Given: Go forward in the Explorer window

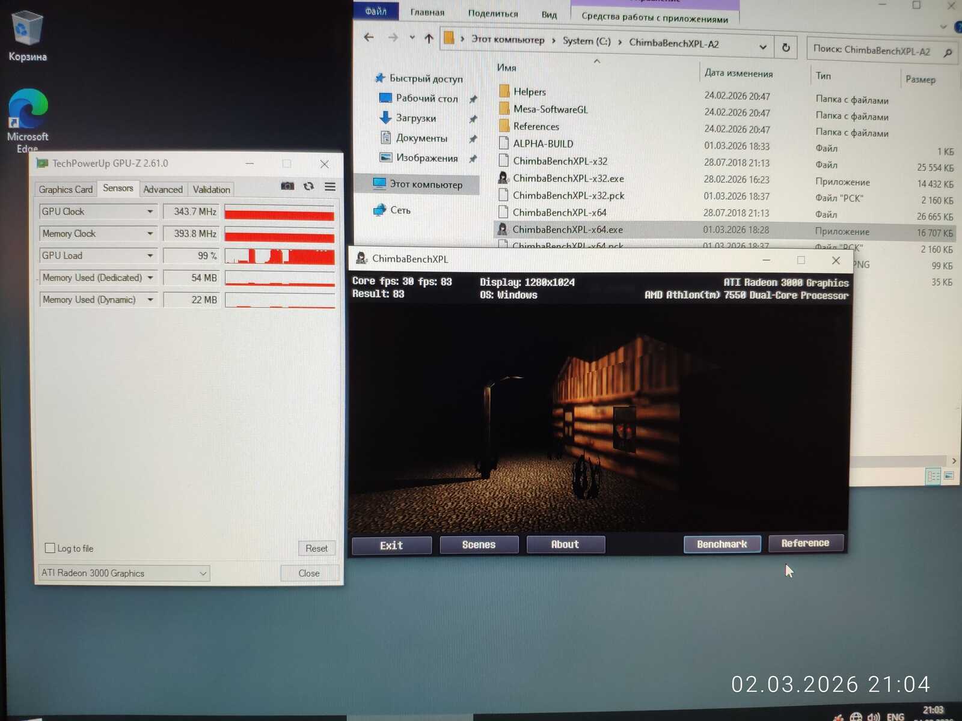Looking at the screenshot, I should point(393,37).
